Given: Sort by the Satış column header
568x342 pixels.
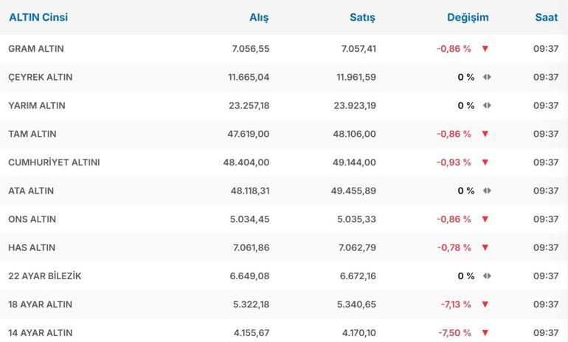Looking at the screenshot, I should coord(362,17).
